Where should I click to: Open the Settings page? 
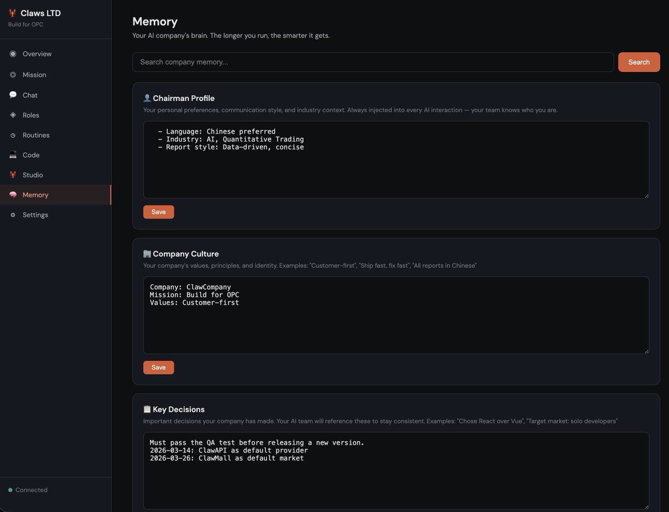point(56,215)
